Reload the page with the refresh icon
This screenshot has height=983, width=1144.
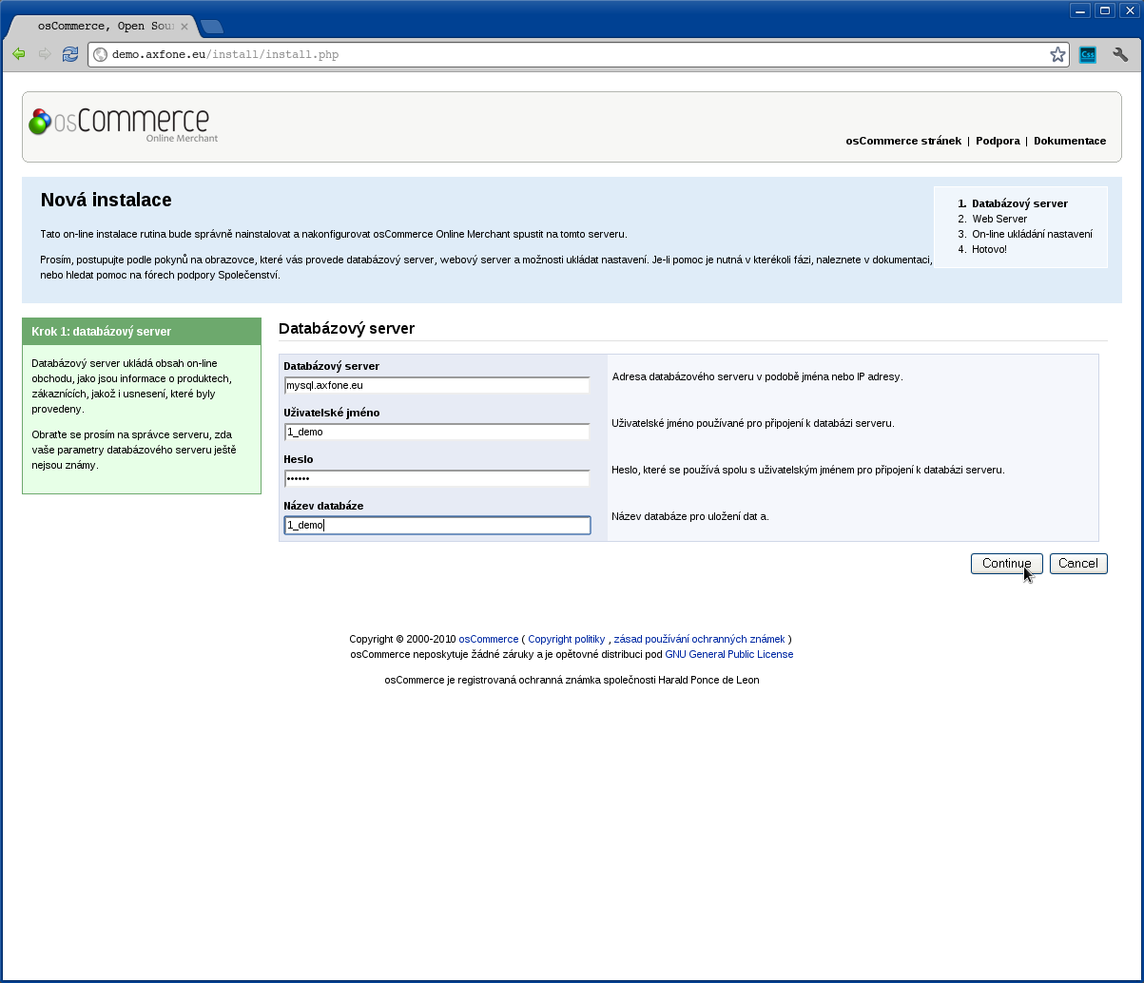click(x=70, y=54)
